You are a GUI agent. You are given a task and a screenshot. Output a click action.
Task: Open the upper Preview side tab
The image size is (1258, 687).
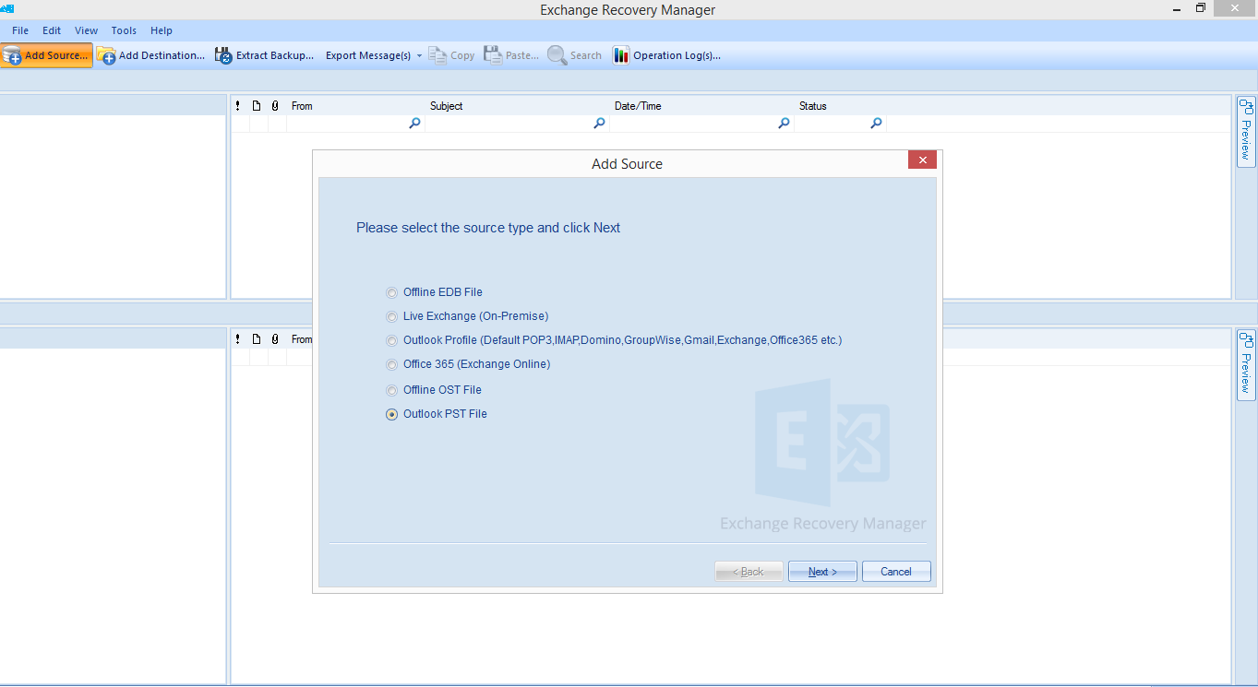[x=1245, y=132]
